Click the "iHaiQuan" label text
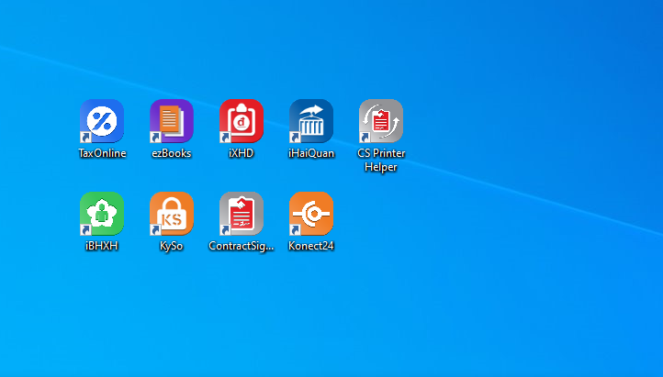 tap(311, 153)
